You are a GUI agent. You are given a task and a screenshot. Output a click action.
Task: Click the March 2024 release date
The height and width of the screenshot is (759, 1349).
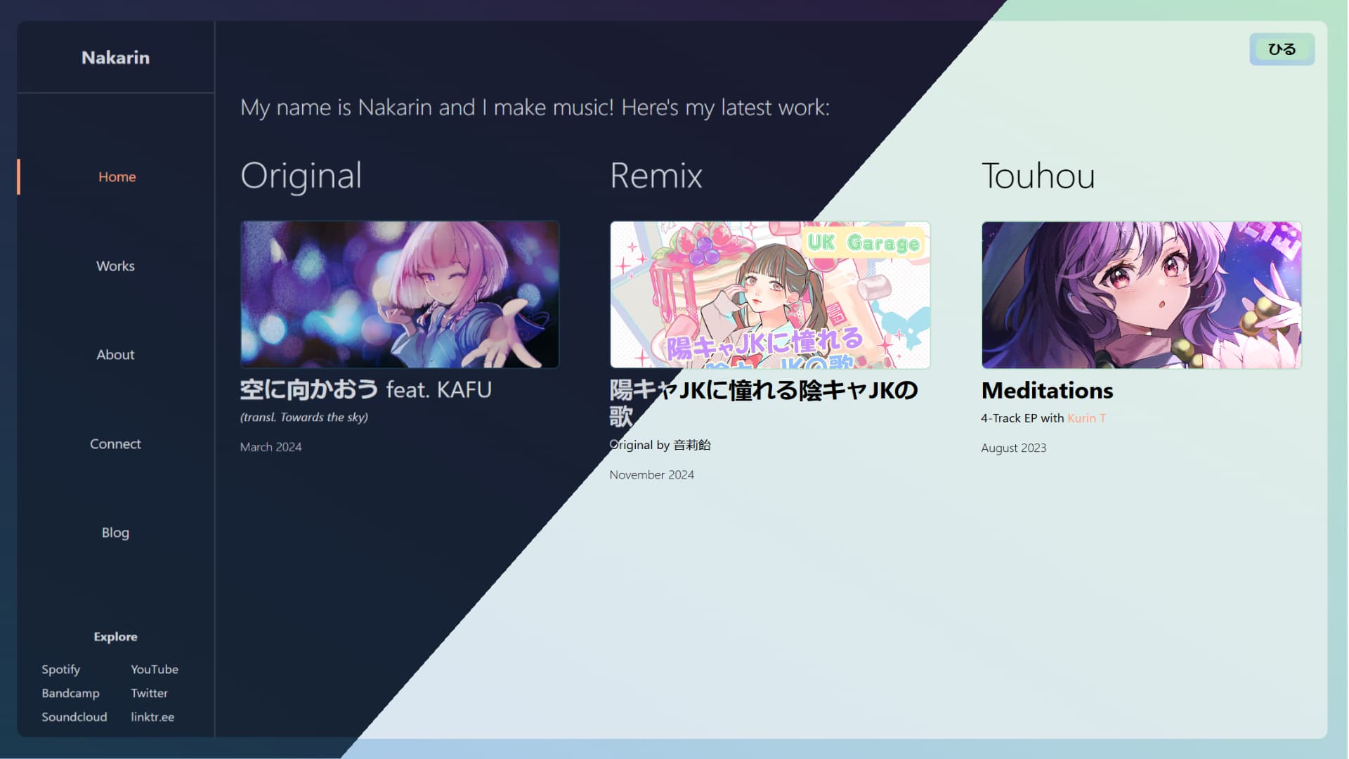tap(271, 447)
